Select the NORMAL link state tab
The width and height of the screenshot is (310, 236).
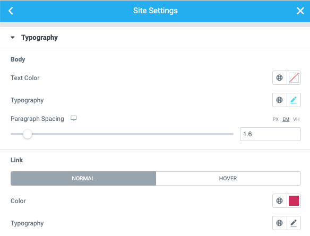point(83,178)
